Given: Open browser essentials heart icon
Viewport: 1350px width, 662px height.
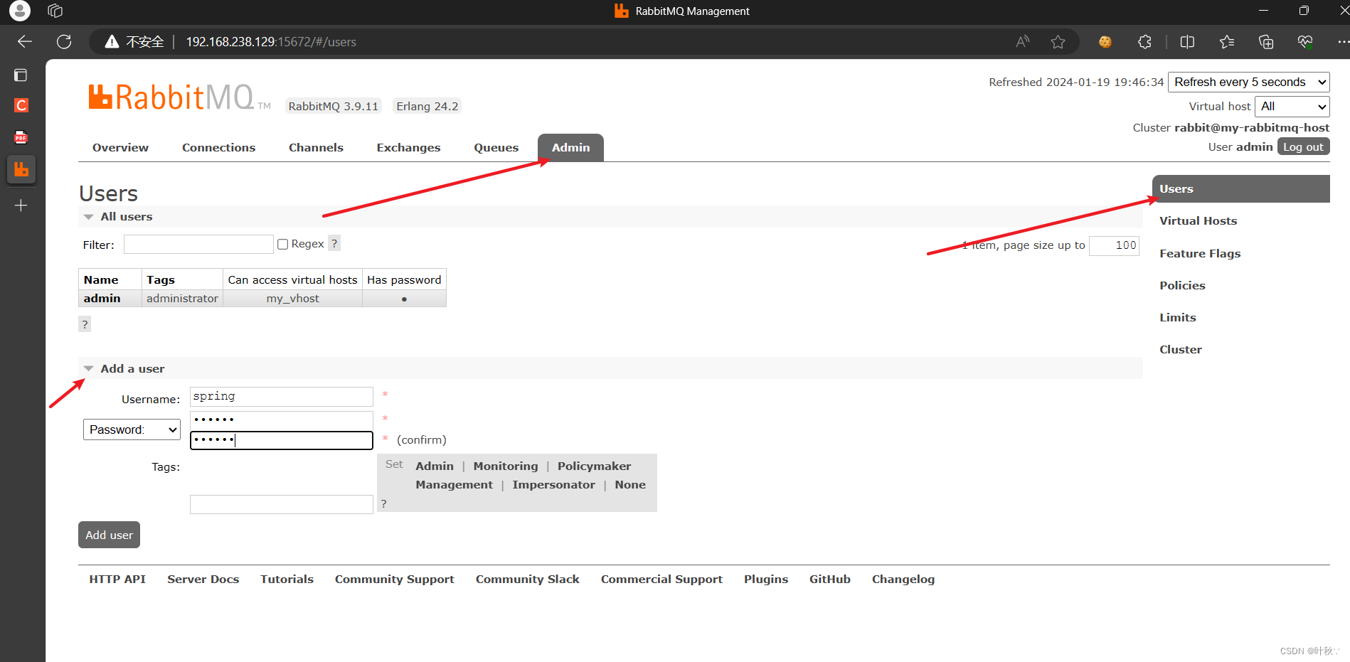Looking at the screenshot, I should pos(1305,42).
